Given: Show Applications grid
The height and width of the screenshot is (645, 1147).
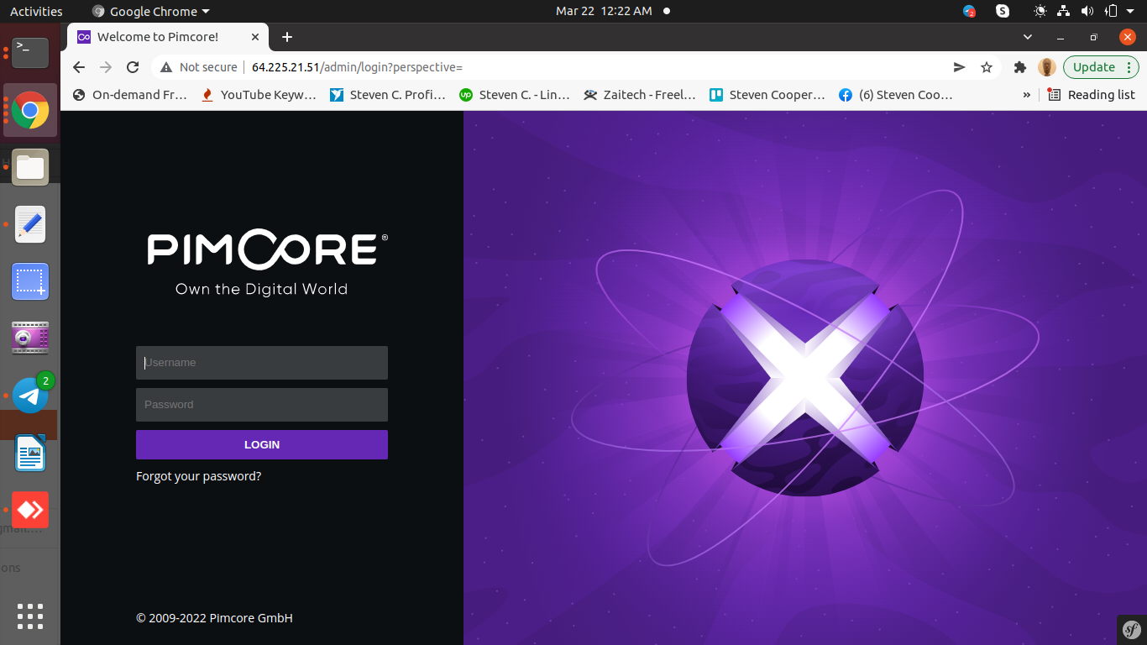Looking at the screenshot, I should (x=30, y=616).
